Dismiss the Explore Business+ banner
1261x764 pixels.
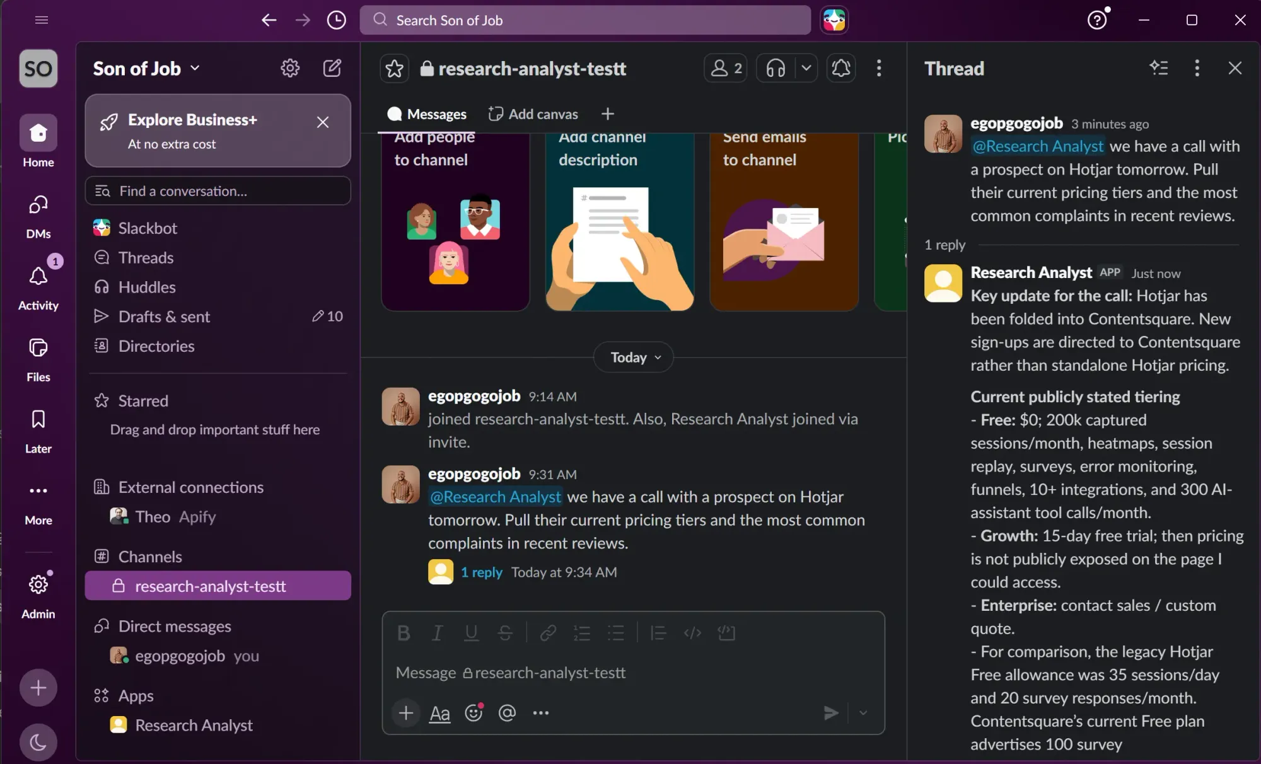[x=323, y=122]
